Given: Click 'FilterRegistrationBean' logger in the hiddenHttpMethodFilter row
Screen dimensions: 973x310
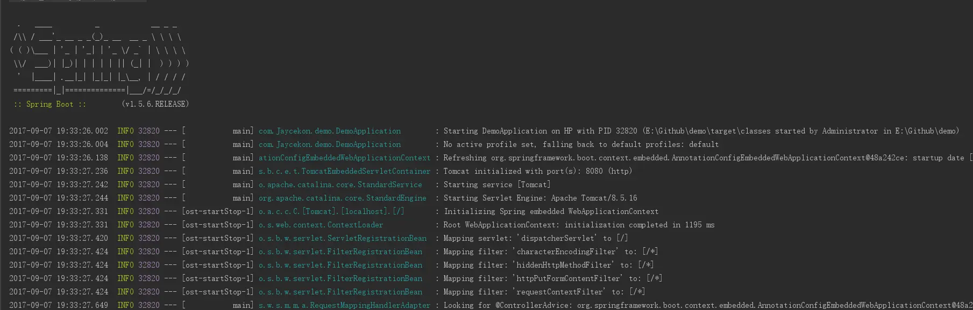Looking at the screenshot, I should tap(340, 265).
